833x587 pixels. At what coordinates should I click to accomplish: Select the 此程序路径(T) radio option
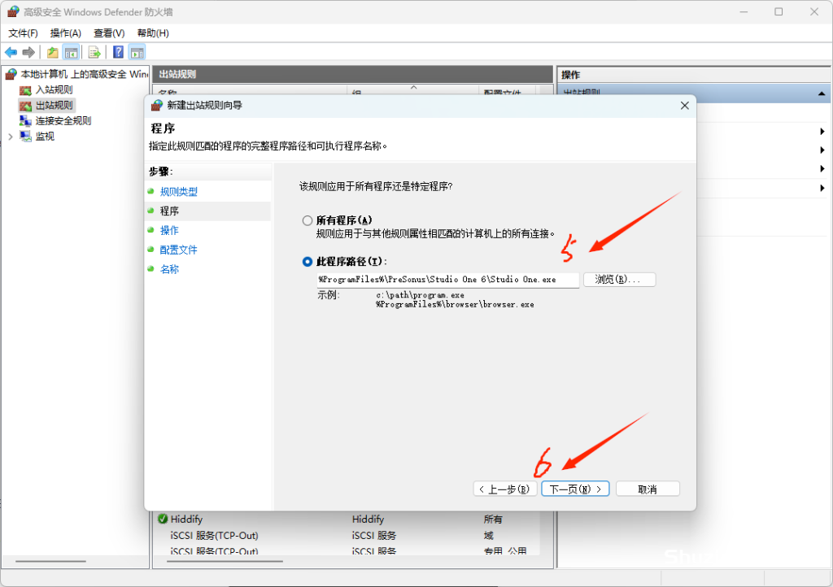[x=307, y=262]
